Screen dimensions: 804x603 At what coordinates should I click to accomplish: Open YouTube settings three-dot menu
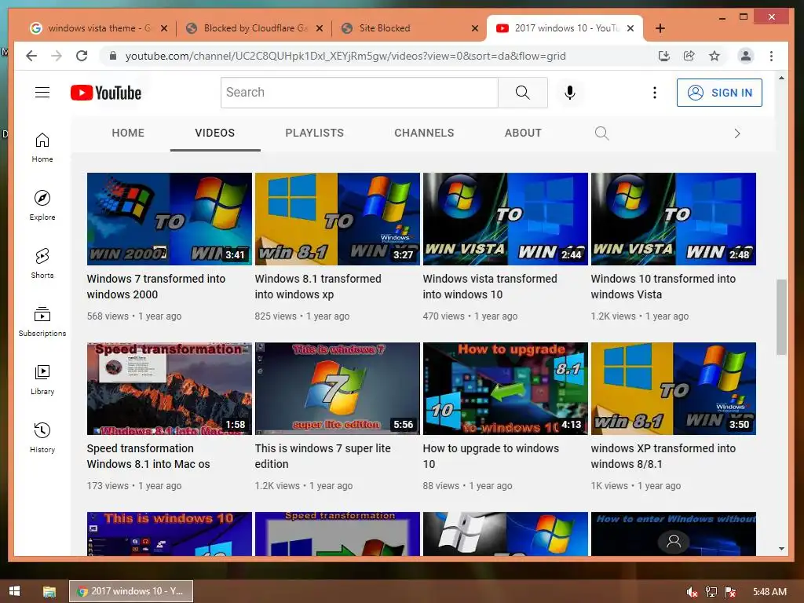654,93
